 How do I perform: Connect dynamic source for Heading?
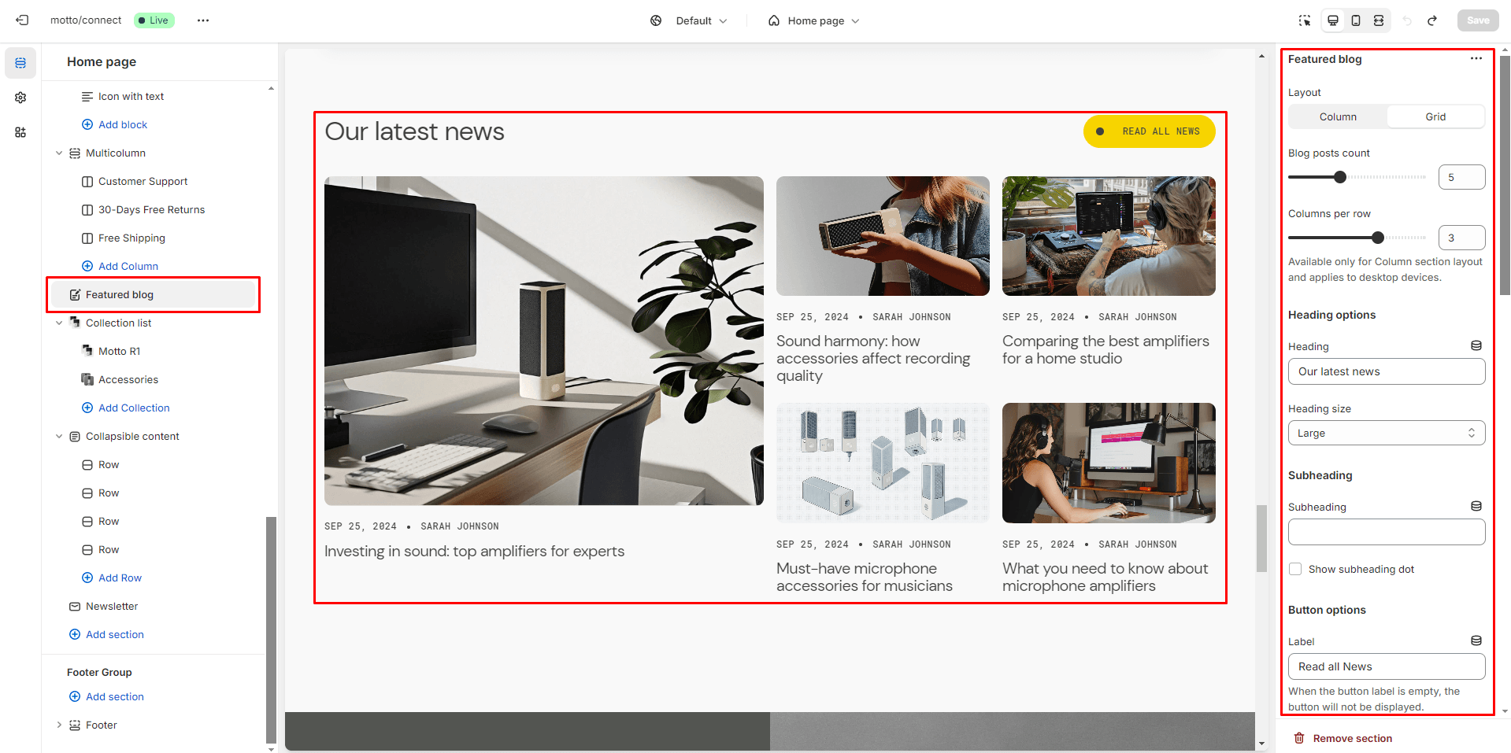coord(1476,346)
